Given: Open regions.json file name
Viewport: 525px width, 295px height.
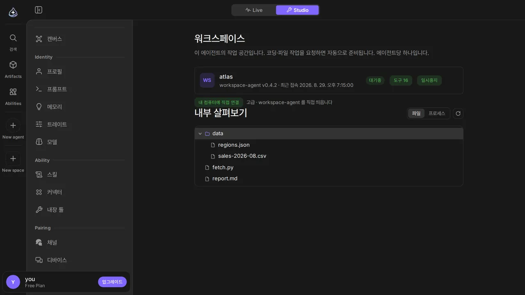Looking at the screenshot, I should pyautogui.click(x=234, y=145).
